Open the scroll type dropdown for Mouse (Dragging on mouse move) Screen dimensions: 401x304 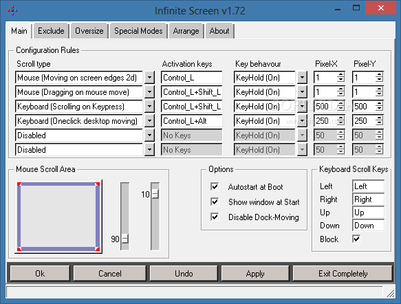[x=149, y=91]
